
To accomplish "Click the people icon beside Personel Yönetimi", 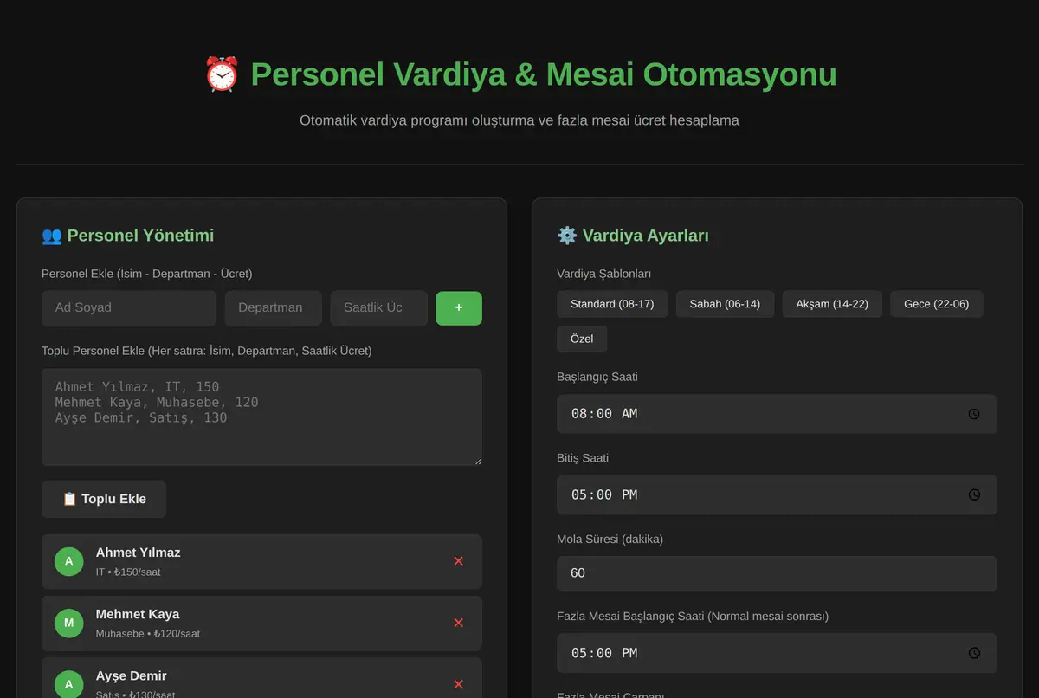I will point(52,236).
